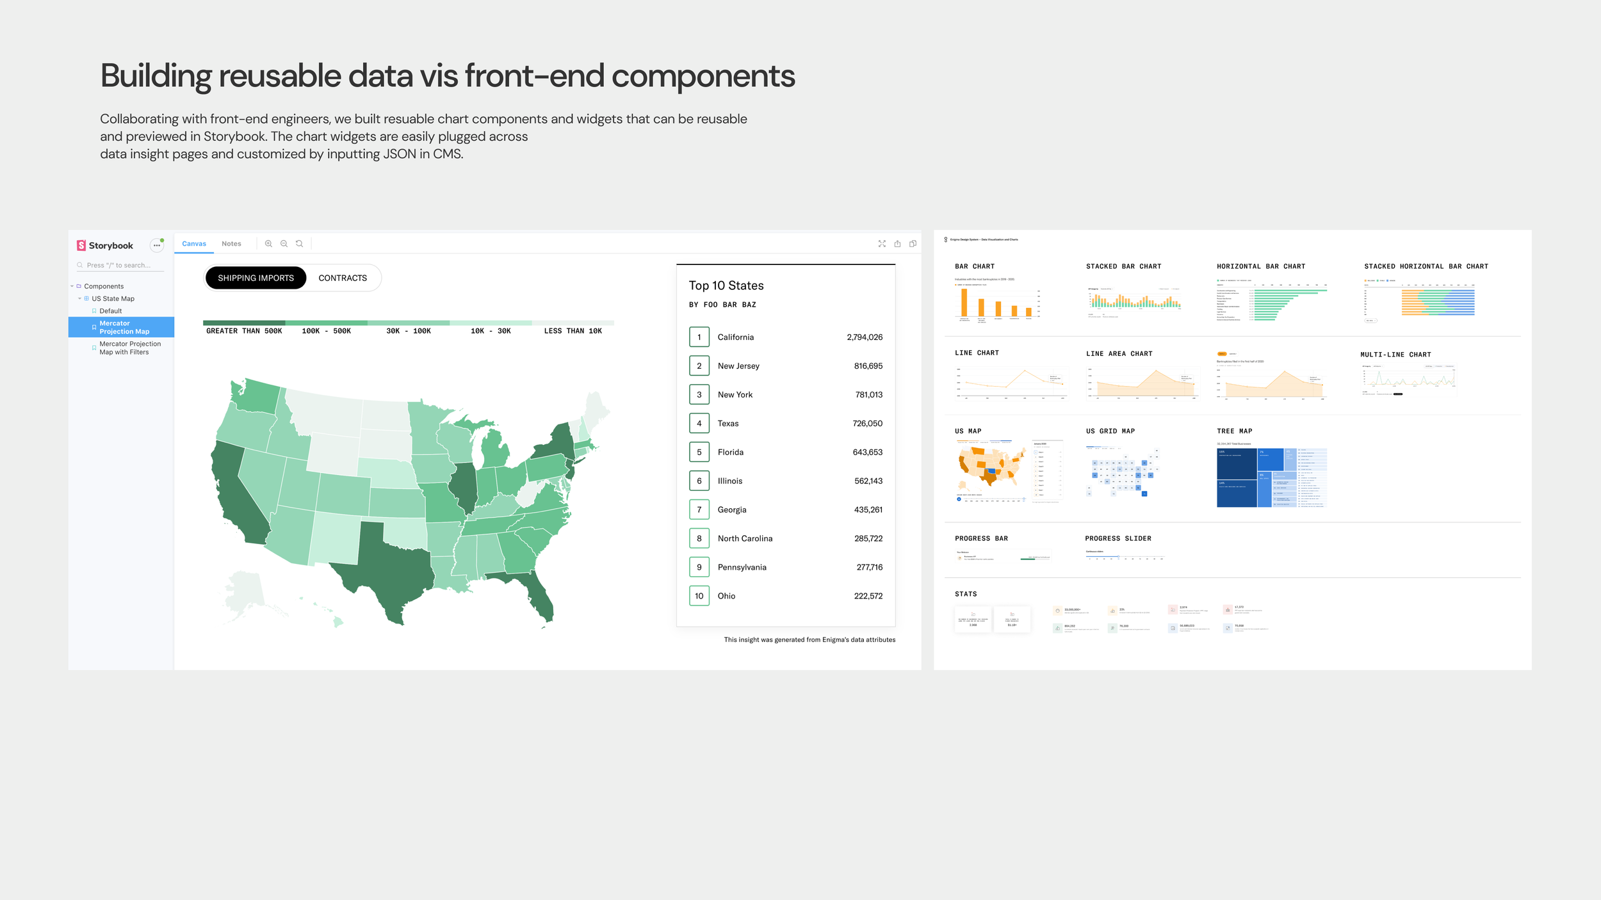Click the GREATER THAN 500K legend swatch
Screen dimensions: 1601x900
pyautogui.click(x=244, y=323)
